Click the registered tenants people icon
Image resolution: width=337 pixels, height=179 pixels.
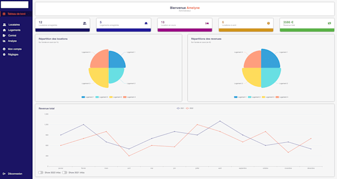click(x=85, y=23)
